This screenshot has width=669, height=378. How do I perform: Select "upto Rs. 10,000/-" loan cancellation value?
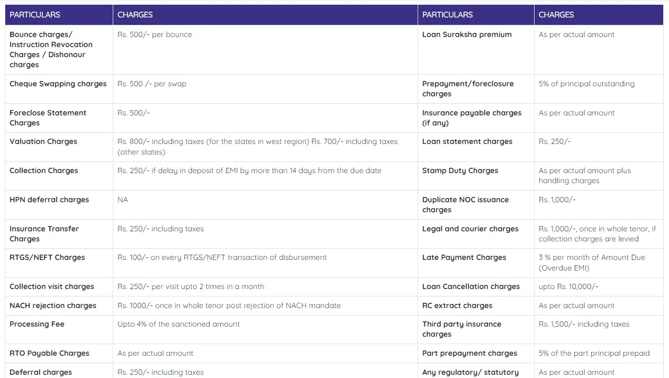click(568, 286)
